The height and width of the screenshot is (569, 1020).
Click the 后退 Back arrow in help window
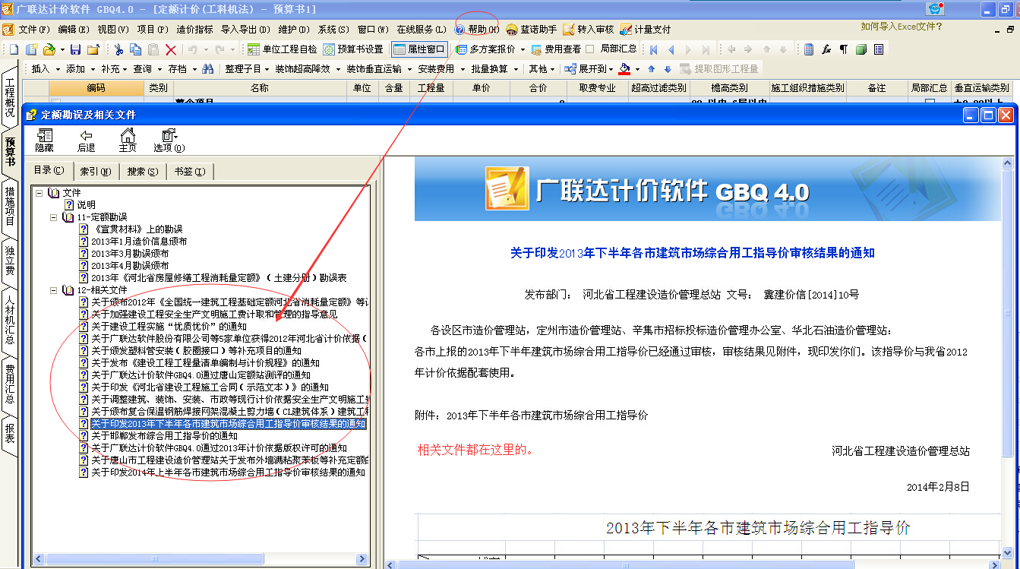(86, 141)
